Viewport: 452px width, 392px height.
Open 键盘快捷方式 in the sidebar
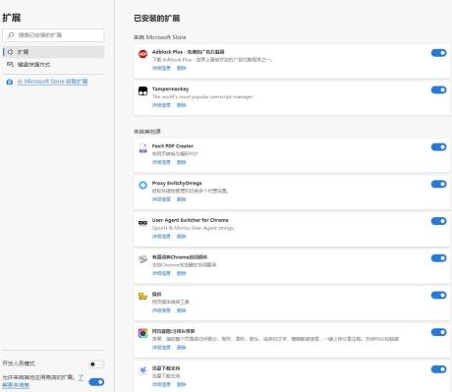(53, 65)
